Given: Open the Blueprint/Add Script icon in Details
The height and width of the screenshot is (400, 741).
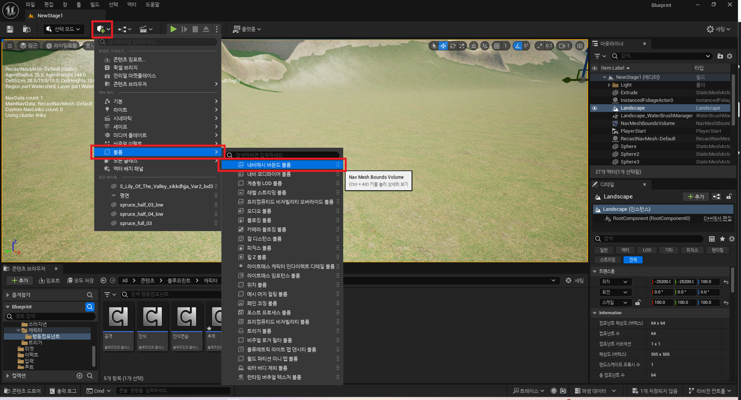Looking at the screenshot, I should click(x=716, y=197).
